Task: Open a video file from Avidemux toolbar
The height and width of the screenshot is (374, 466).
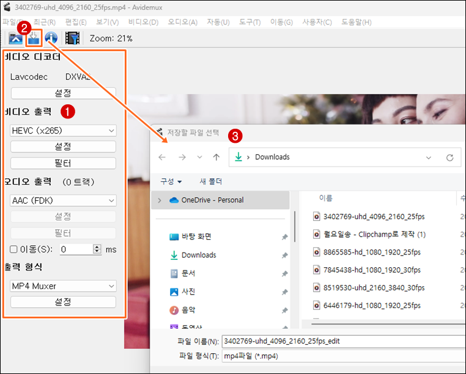Action: coord(15,38)
